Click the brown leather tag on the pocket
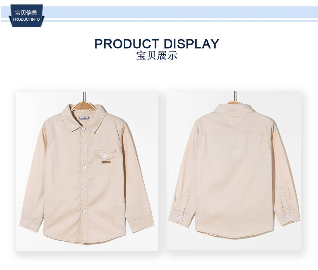Viewport: 318px width, 270px height. [106, 162]
